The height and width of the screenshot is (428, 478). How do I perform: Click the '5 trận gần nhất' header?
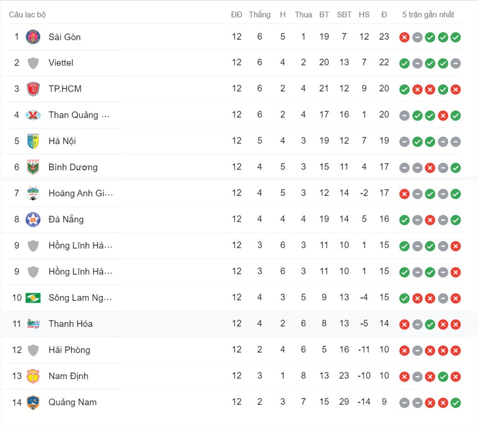click(x=428, y=14)
